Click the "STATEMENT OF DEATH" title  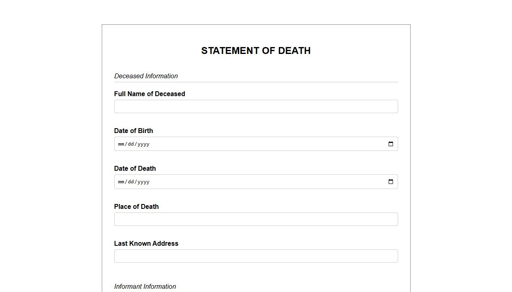pyautogui.click(x=256, y=51)
